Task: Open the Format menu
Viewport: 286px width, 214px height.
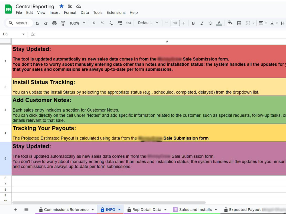Action: 70,13
